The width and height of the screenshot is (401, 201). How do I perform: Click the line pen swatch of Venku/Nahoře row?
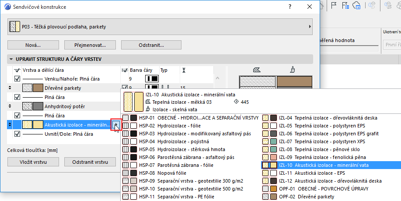coord(152,79)
